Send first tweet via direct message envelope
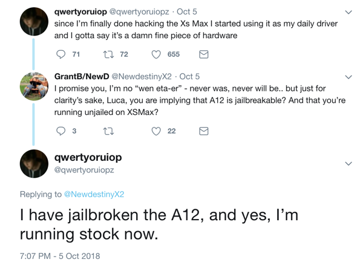363x268 pixels. pos(204,54)
